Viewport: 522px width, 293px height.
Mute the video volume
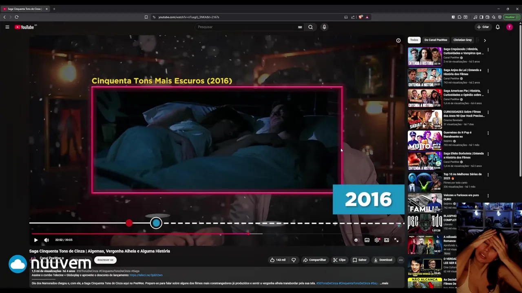46,240
